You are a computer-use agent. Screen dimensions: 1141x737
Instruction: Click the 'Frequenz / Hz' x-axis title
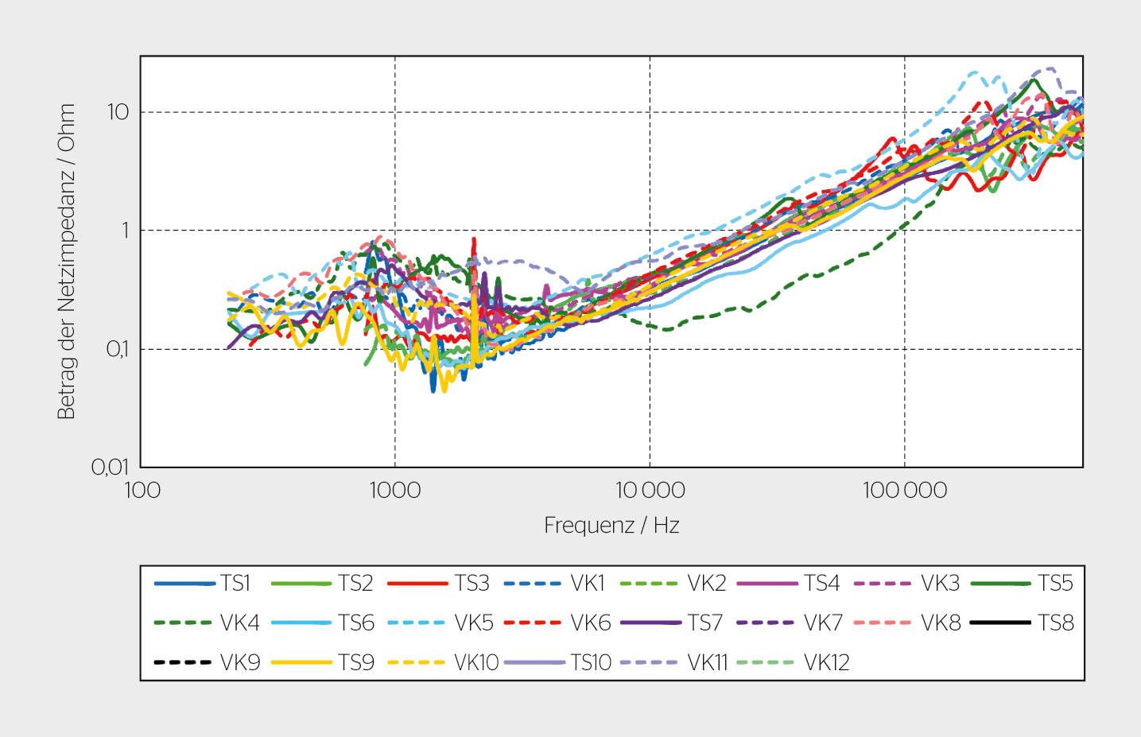point(611,526)
